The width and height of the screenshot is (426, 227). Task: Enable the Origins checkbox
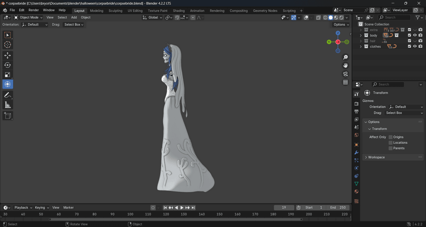click(390, 137)
